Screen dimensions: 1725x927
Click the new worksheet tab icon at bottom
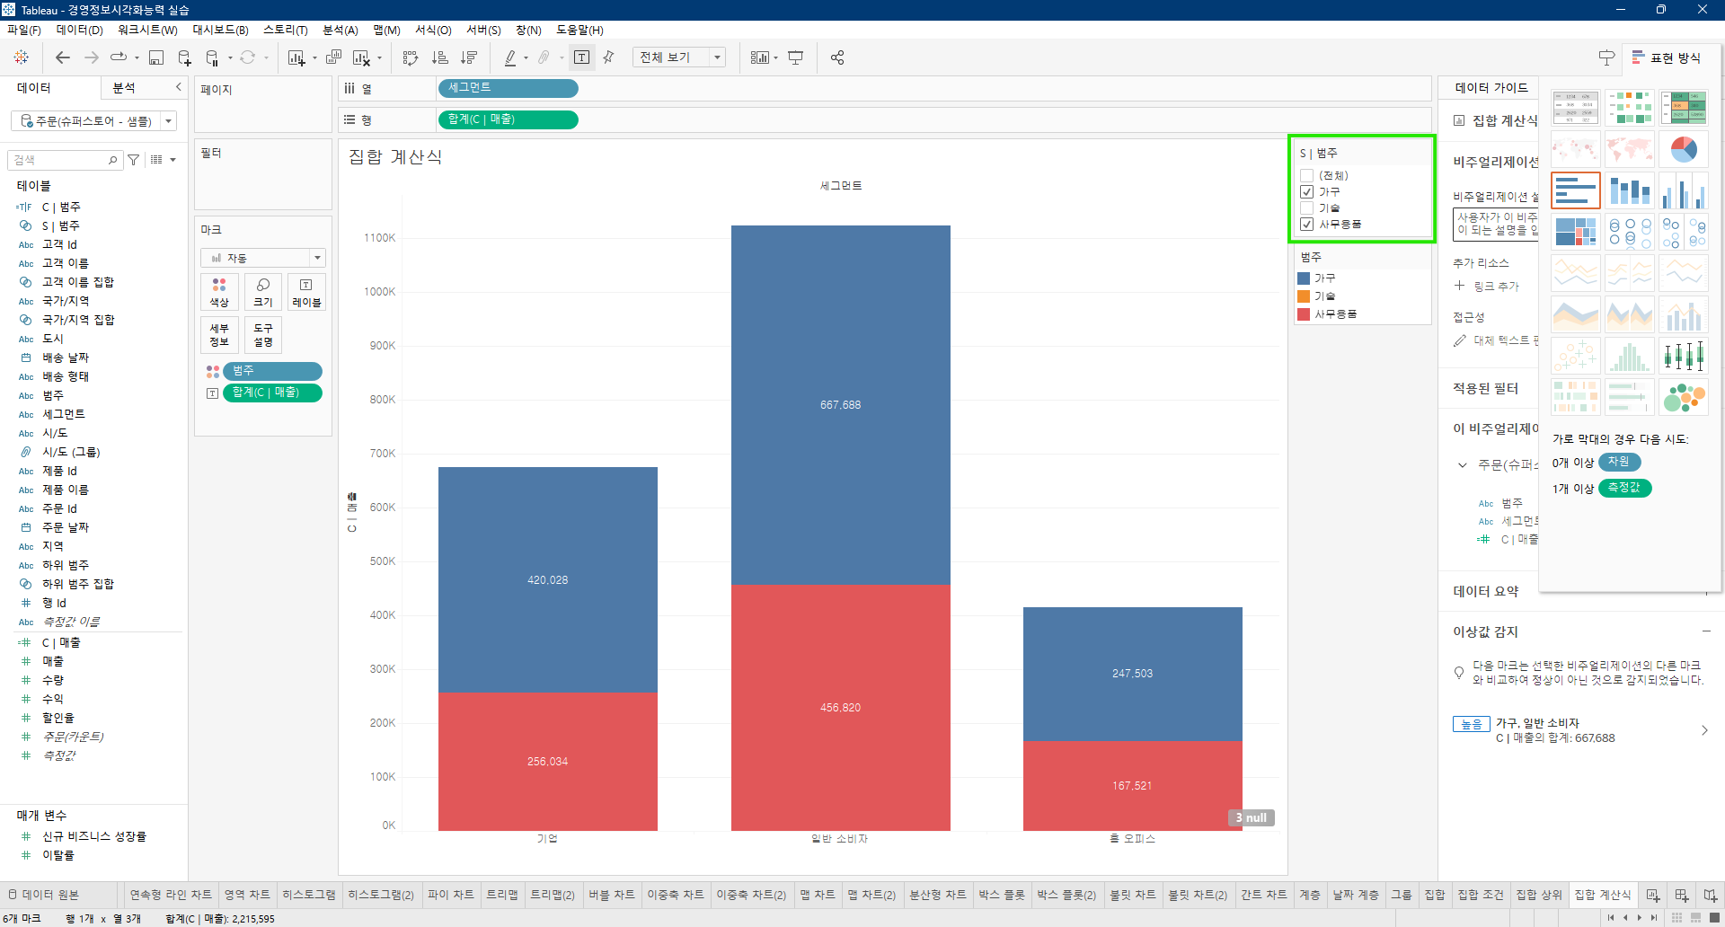pyautogui.click(x=1653, y=895)
